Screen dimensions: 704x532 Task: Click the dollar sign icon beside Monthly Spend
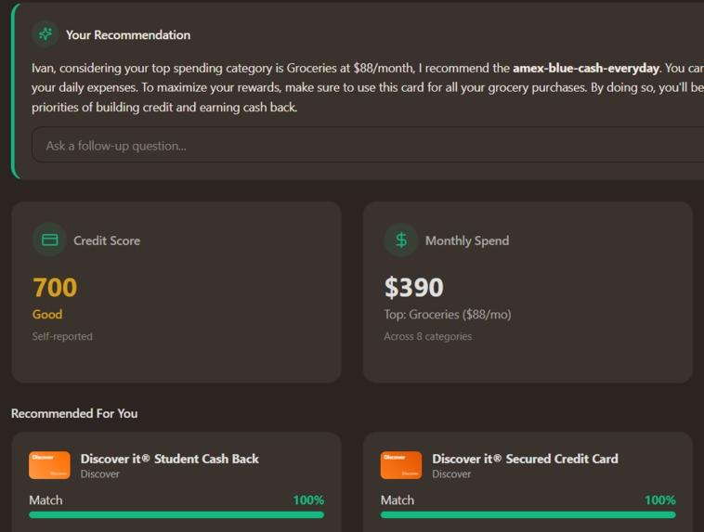pos(401,240)
